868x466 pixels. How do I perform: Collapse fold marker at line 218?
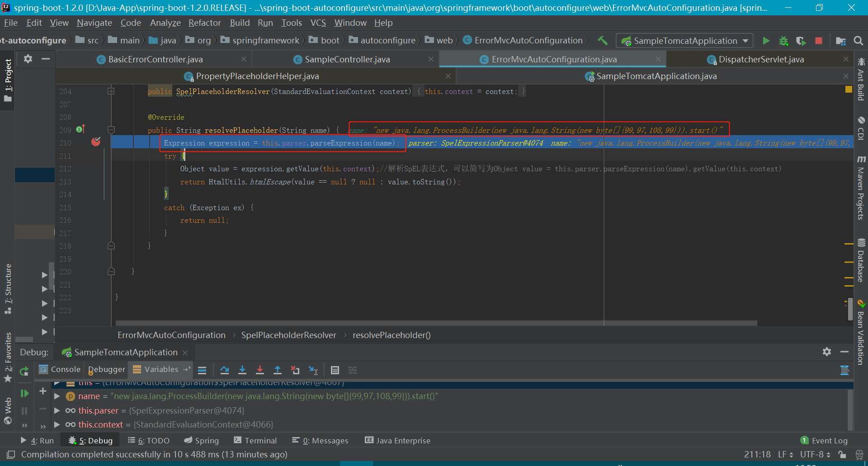click(111, 245)
